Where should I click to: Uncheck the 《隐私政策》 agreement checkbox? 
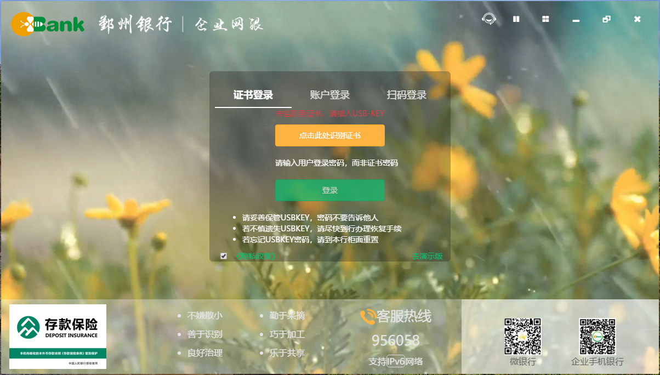click(222, 255)
